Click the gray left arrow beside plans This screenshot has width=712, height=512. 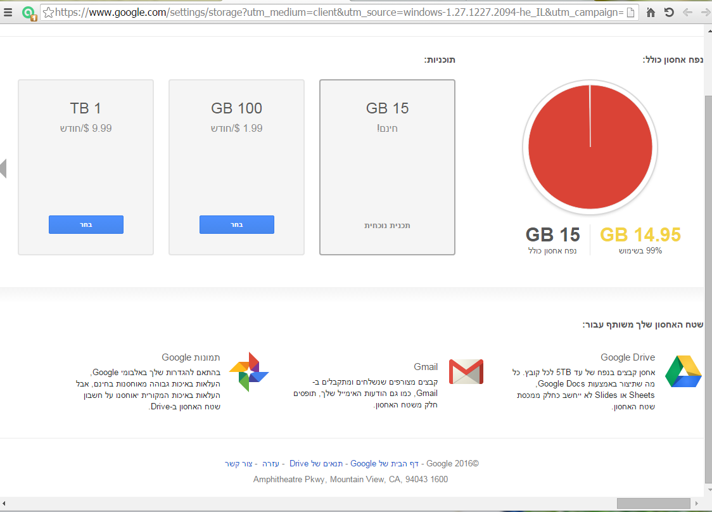click(3, 169)
